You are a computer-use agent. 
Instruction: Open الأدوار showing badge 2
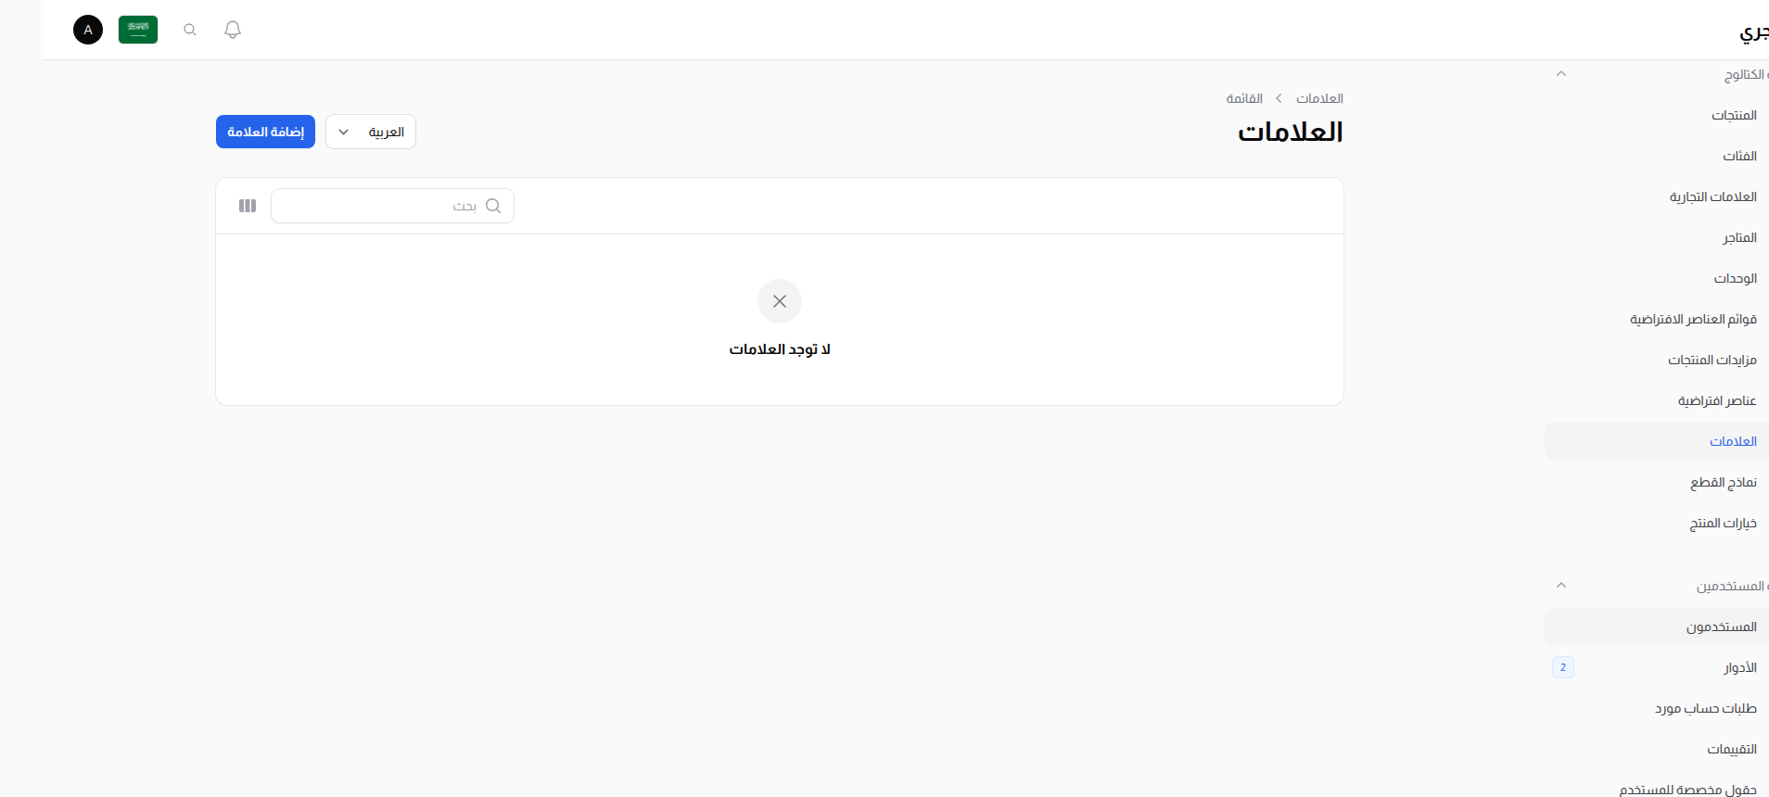(x=1738, y=666)
